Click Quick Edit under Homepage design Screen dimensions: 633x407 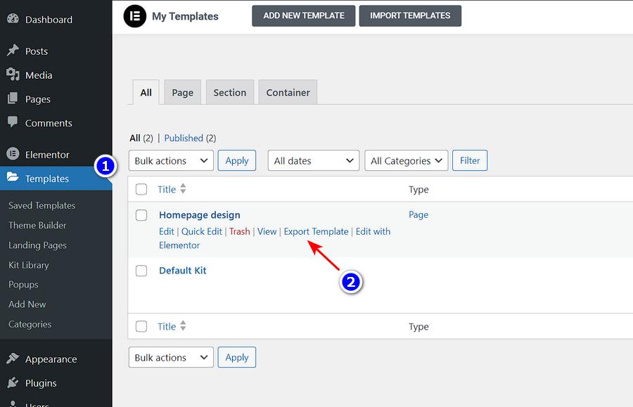[201, 231]
